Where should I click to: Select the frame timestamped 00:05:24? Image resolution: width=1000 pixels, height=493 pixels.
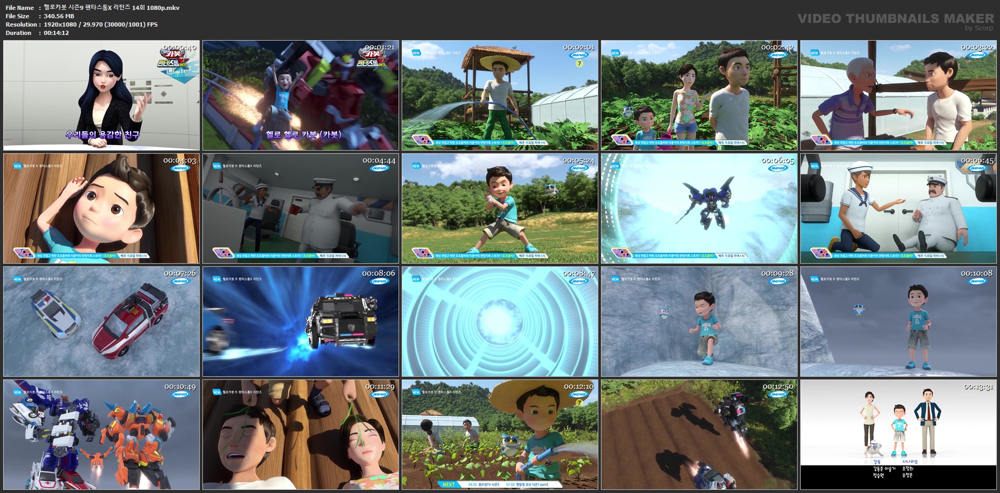[500, 208]
